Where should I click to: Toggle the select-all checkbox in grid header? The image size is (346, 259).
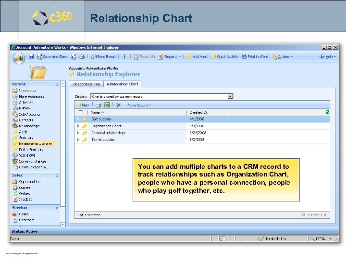pos(81,112)
